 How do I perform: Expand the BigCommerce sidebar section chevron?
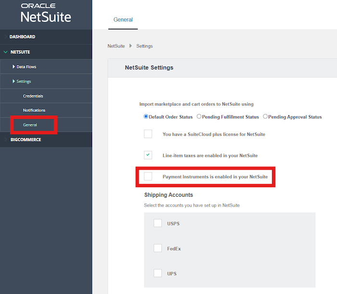pos(6,139)
